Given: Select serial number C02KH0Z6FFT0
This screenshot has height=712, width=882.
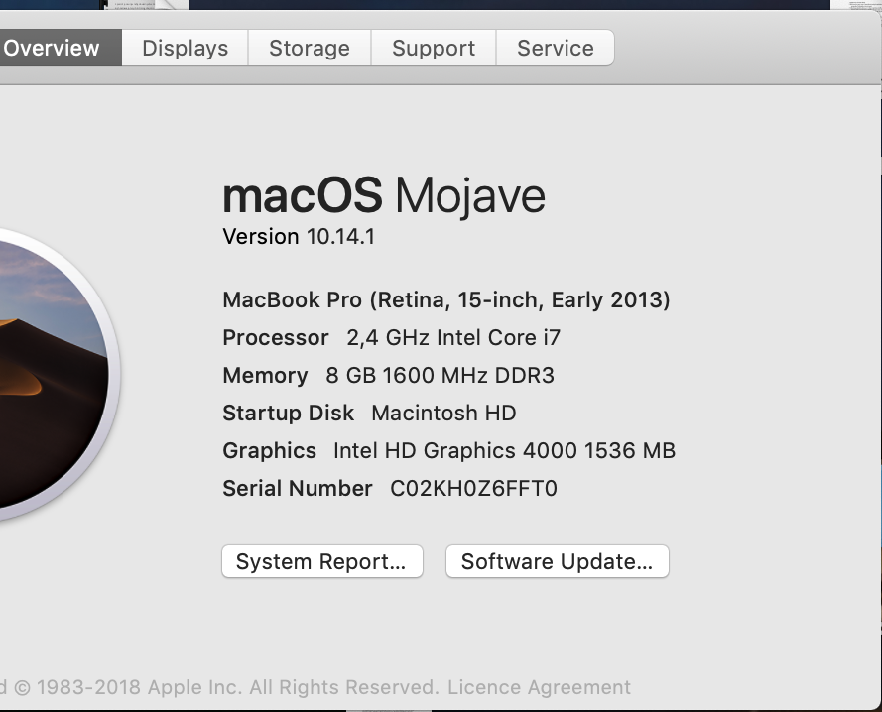Looking at the screenshot, I should click(473, 489).
